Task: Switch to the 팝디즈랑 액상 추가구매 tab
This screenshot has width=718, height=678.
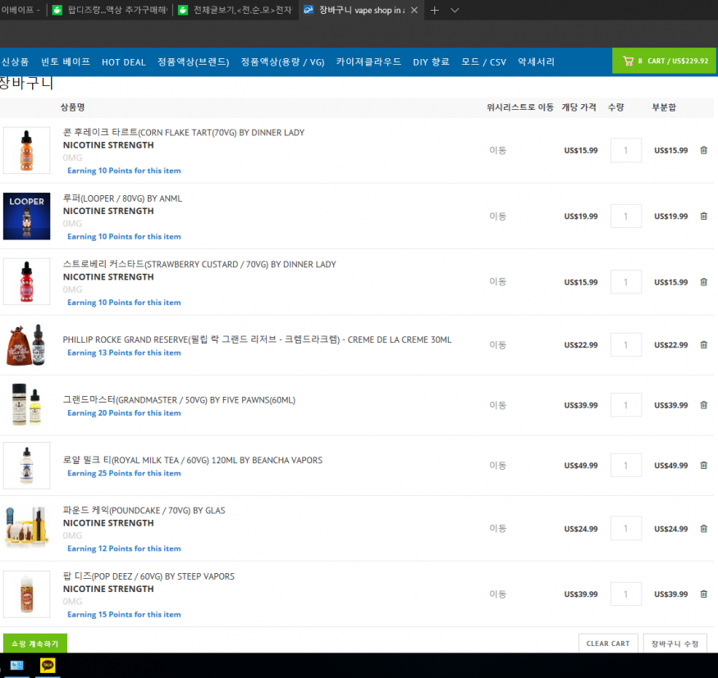Action: 110,10
